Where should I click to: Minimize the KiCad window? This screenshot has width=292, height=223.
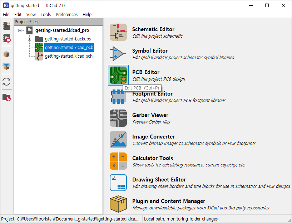(x=251, y=5)
